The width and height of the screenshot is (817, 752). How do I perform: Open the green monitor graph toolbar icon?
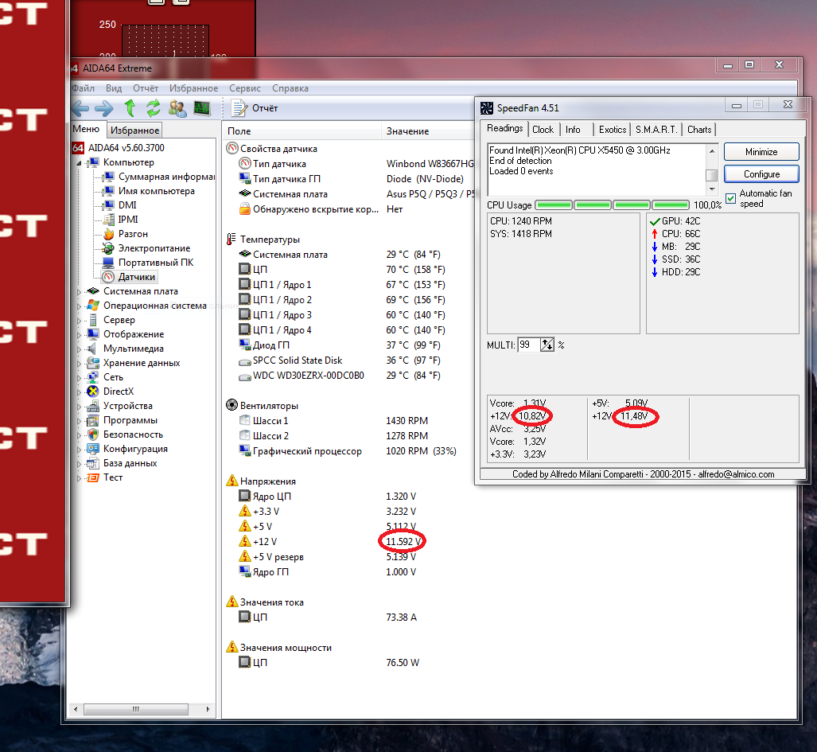pos(201,108)
